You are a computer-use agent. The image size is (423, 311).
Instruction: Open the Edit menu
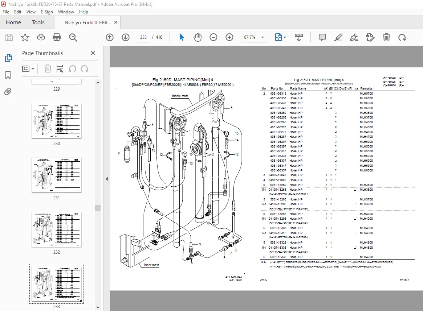click(x=18, y=12)
